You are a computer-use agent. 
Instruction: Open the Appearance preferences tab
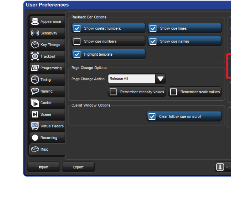click(47, 21)
